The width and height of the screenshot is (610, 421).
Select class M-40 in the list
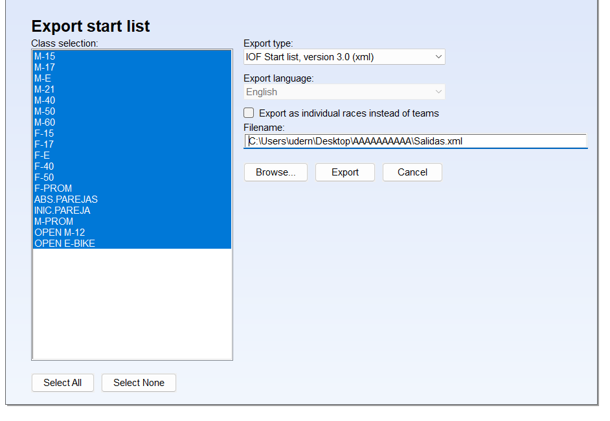click(132, 100)
